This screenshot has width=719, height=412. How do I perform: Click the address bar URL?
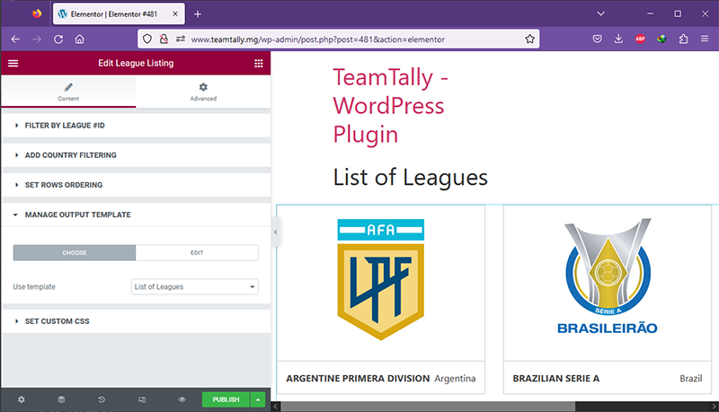click(x=318, y=39)
